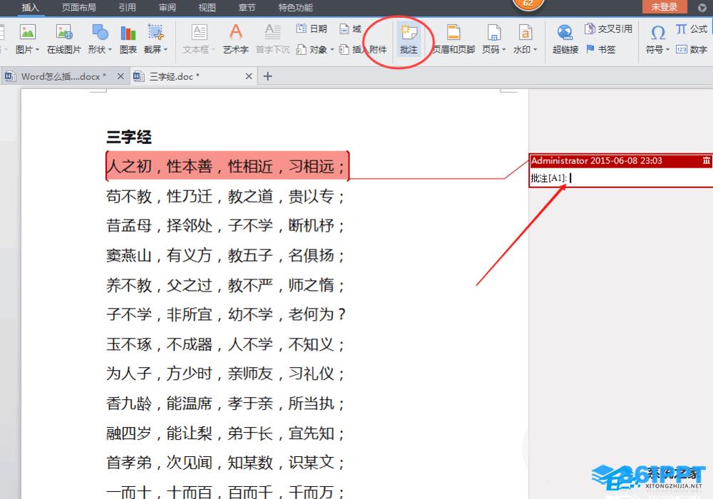
Task: Insert a 超链接 hyperlink
Action: (x=565, y=39)
